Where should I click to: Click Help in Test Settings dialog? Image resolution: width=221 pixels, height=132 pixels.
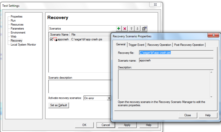coord(148,125)
